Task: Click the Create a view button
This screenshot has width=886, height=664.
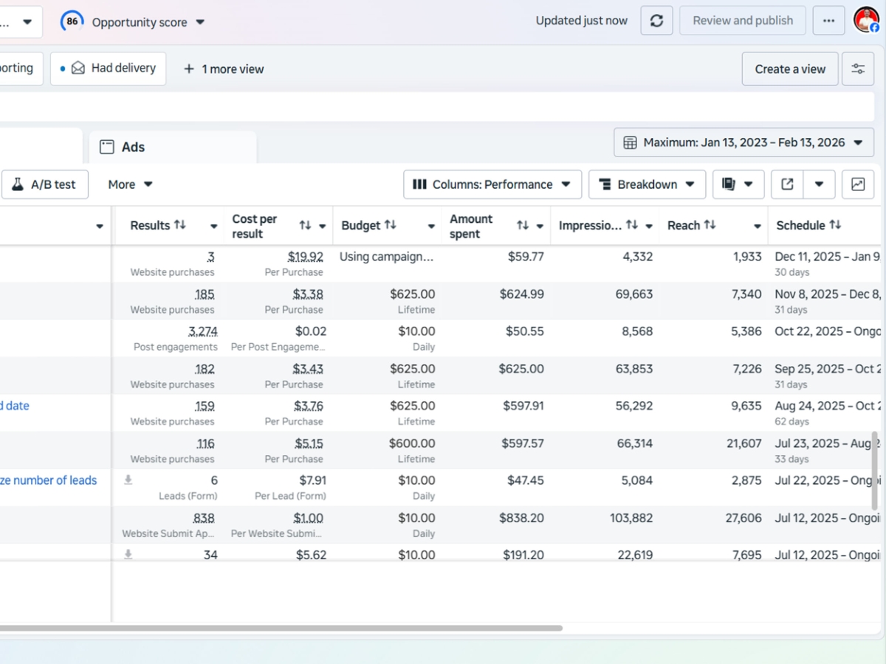Action: click(789, 69)
